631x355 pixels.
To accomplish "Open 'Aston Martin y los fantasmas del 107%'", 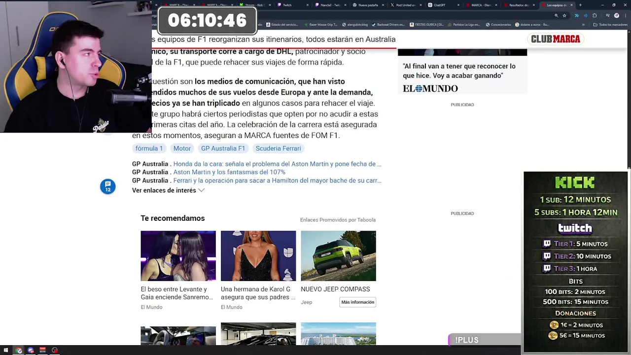I will click(229, 172).
